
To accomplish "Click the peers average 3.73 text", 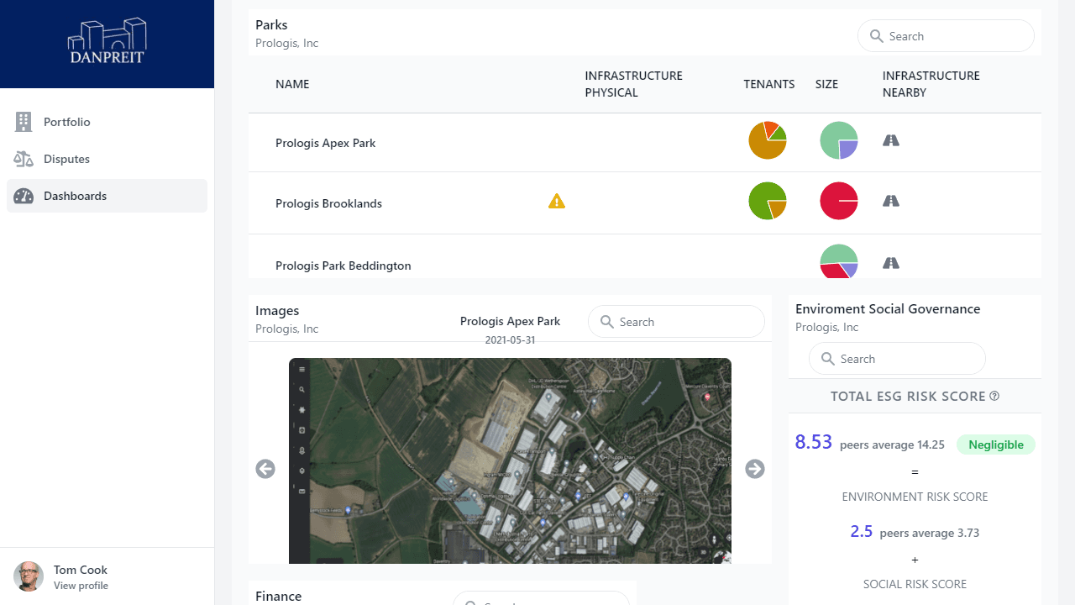I will 930,533.
